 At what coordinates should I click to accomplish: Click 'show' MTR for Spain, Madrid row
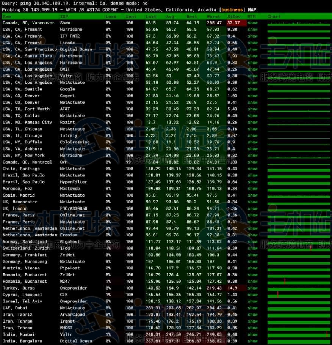[x=252, y=195]
